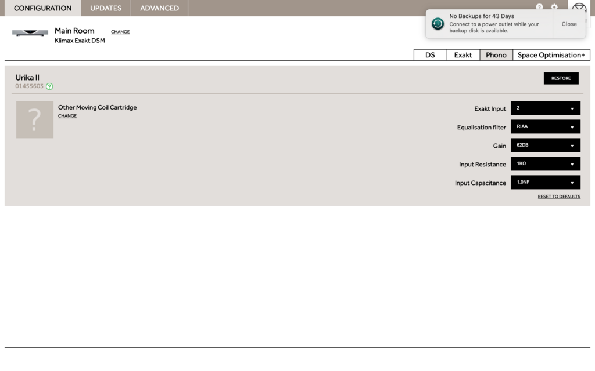Select the Exakt section tab
The width and height of the screenshot is (595, 371).
(463, 55)
